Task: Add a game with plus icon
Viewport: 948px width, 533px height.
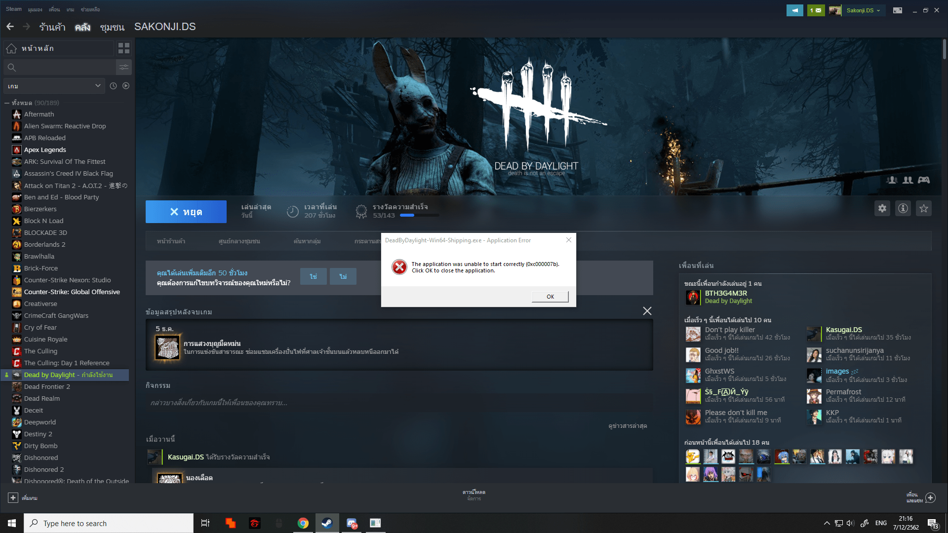Action: click(13, 498)
